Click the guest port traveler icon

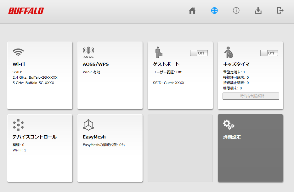(159, 52)
